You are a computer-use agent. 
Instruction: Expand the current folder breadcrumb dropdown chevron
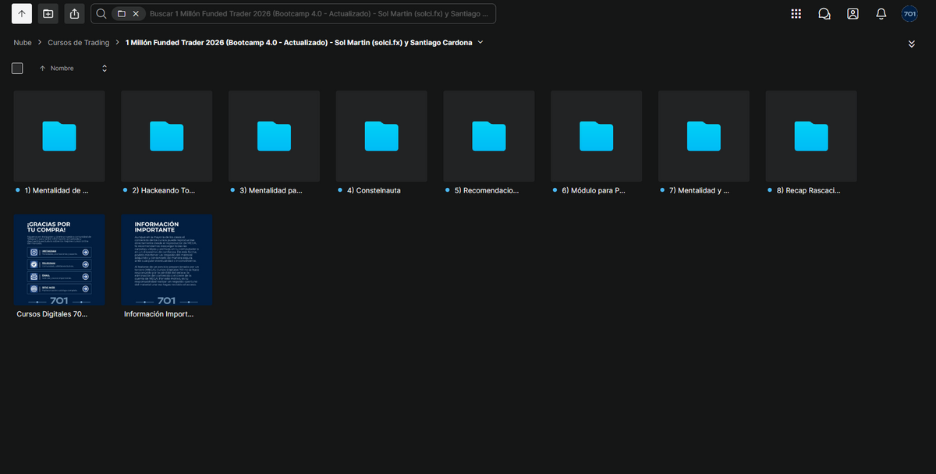coord(480,43)
